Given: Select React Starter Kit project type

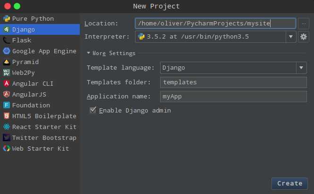Looking at the screenshot, I should point(40,127).
